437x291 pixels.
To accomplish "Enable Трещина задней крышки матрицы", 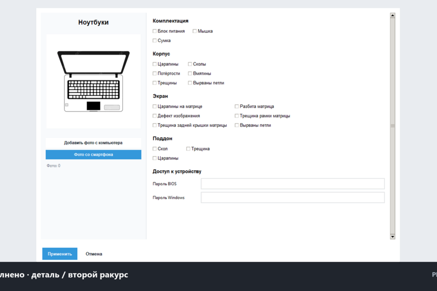I will tap(154, 125).
